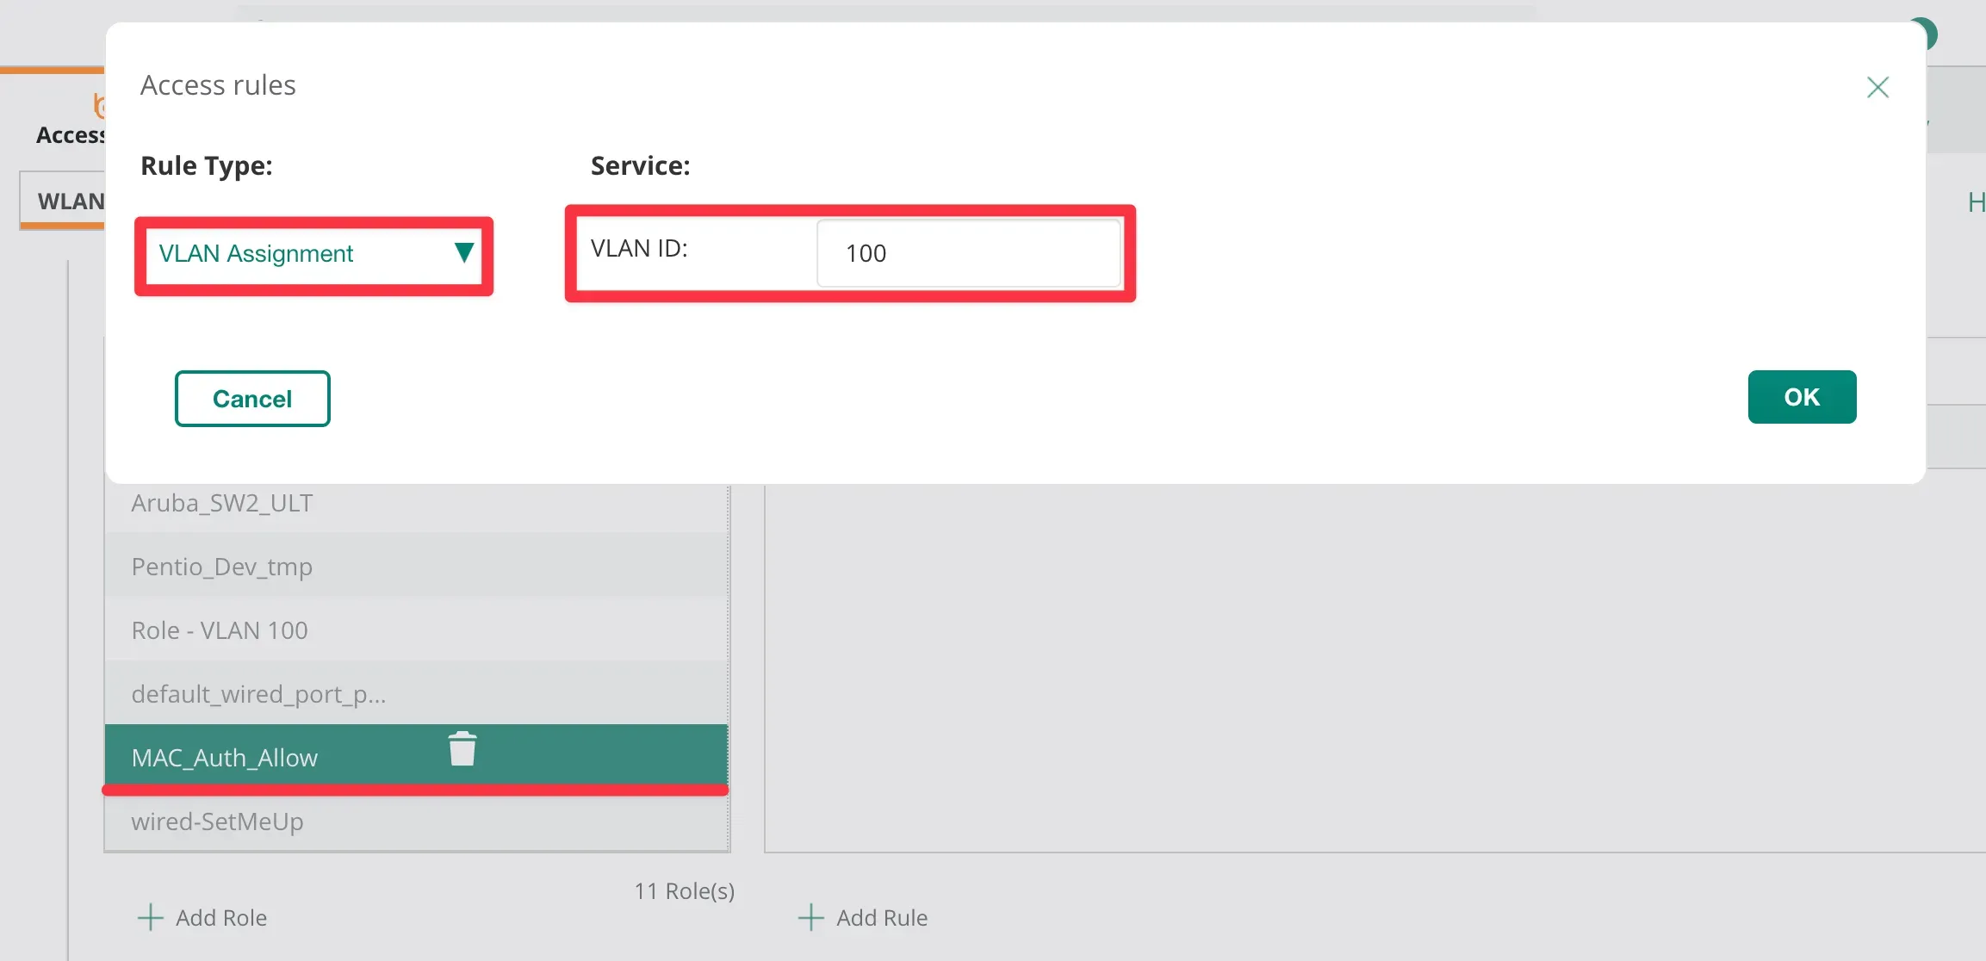Click the plus icon beside Add Role

click(151, 918)
